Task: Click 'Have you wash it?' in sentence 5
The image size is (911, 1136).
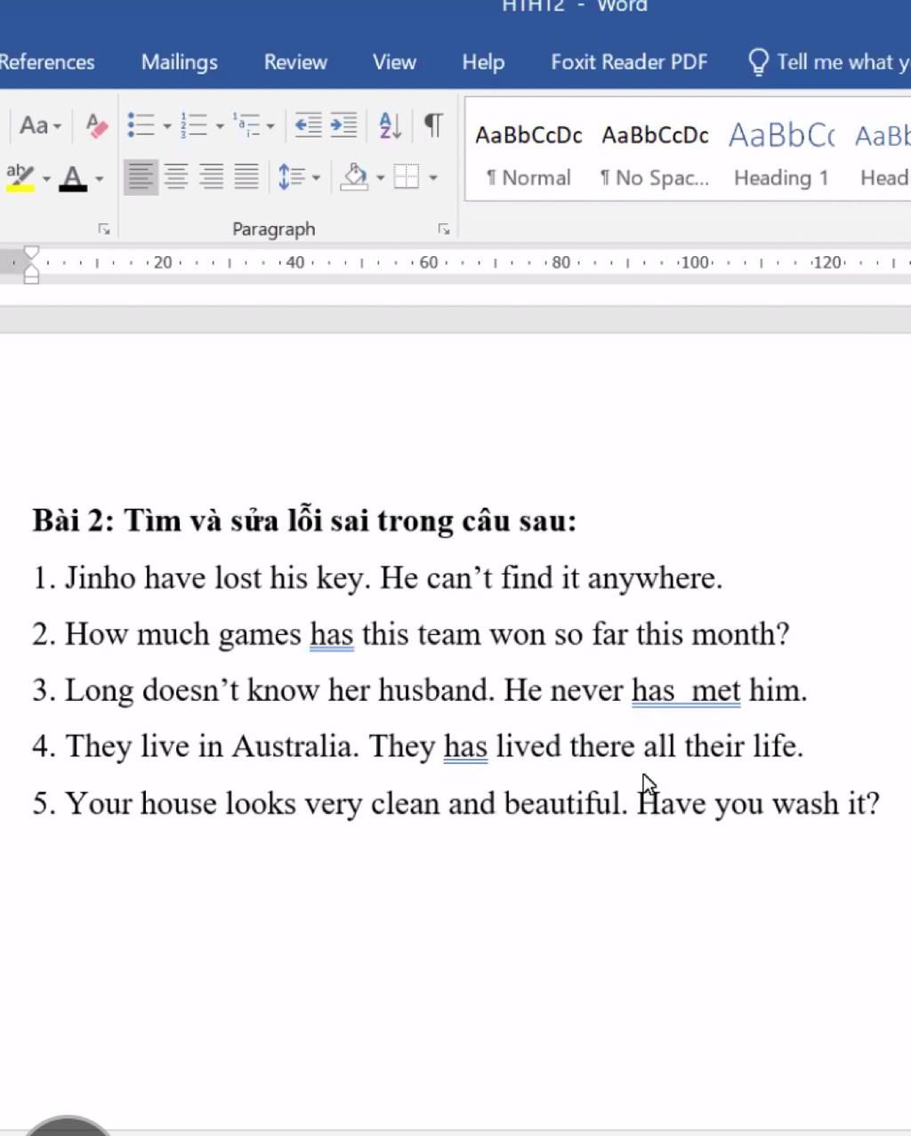Action: coord(758,803)
